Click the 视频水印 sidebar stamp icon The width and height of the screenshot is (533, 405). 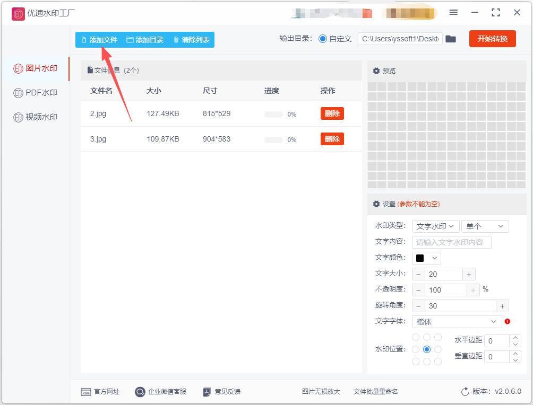point(18,117)
